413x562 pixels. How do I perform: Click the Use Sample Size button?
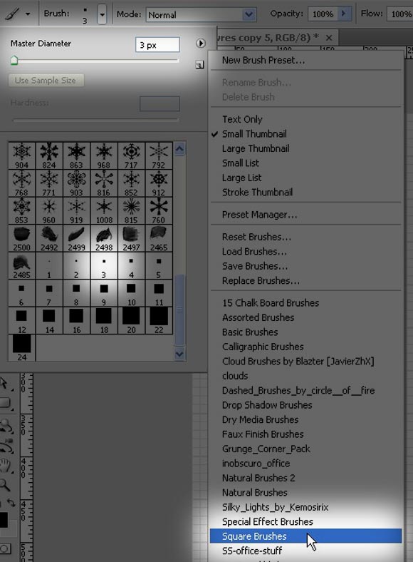point(46,81)
